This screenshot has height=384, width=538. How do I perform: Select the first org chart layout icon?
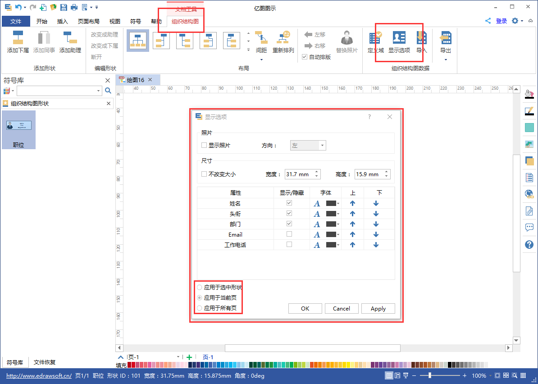[137, 41]
